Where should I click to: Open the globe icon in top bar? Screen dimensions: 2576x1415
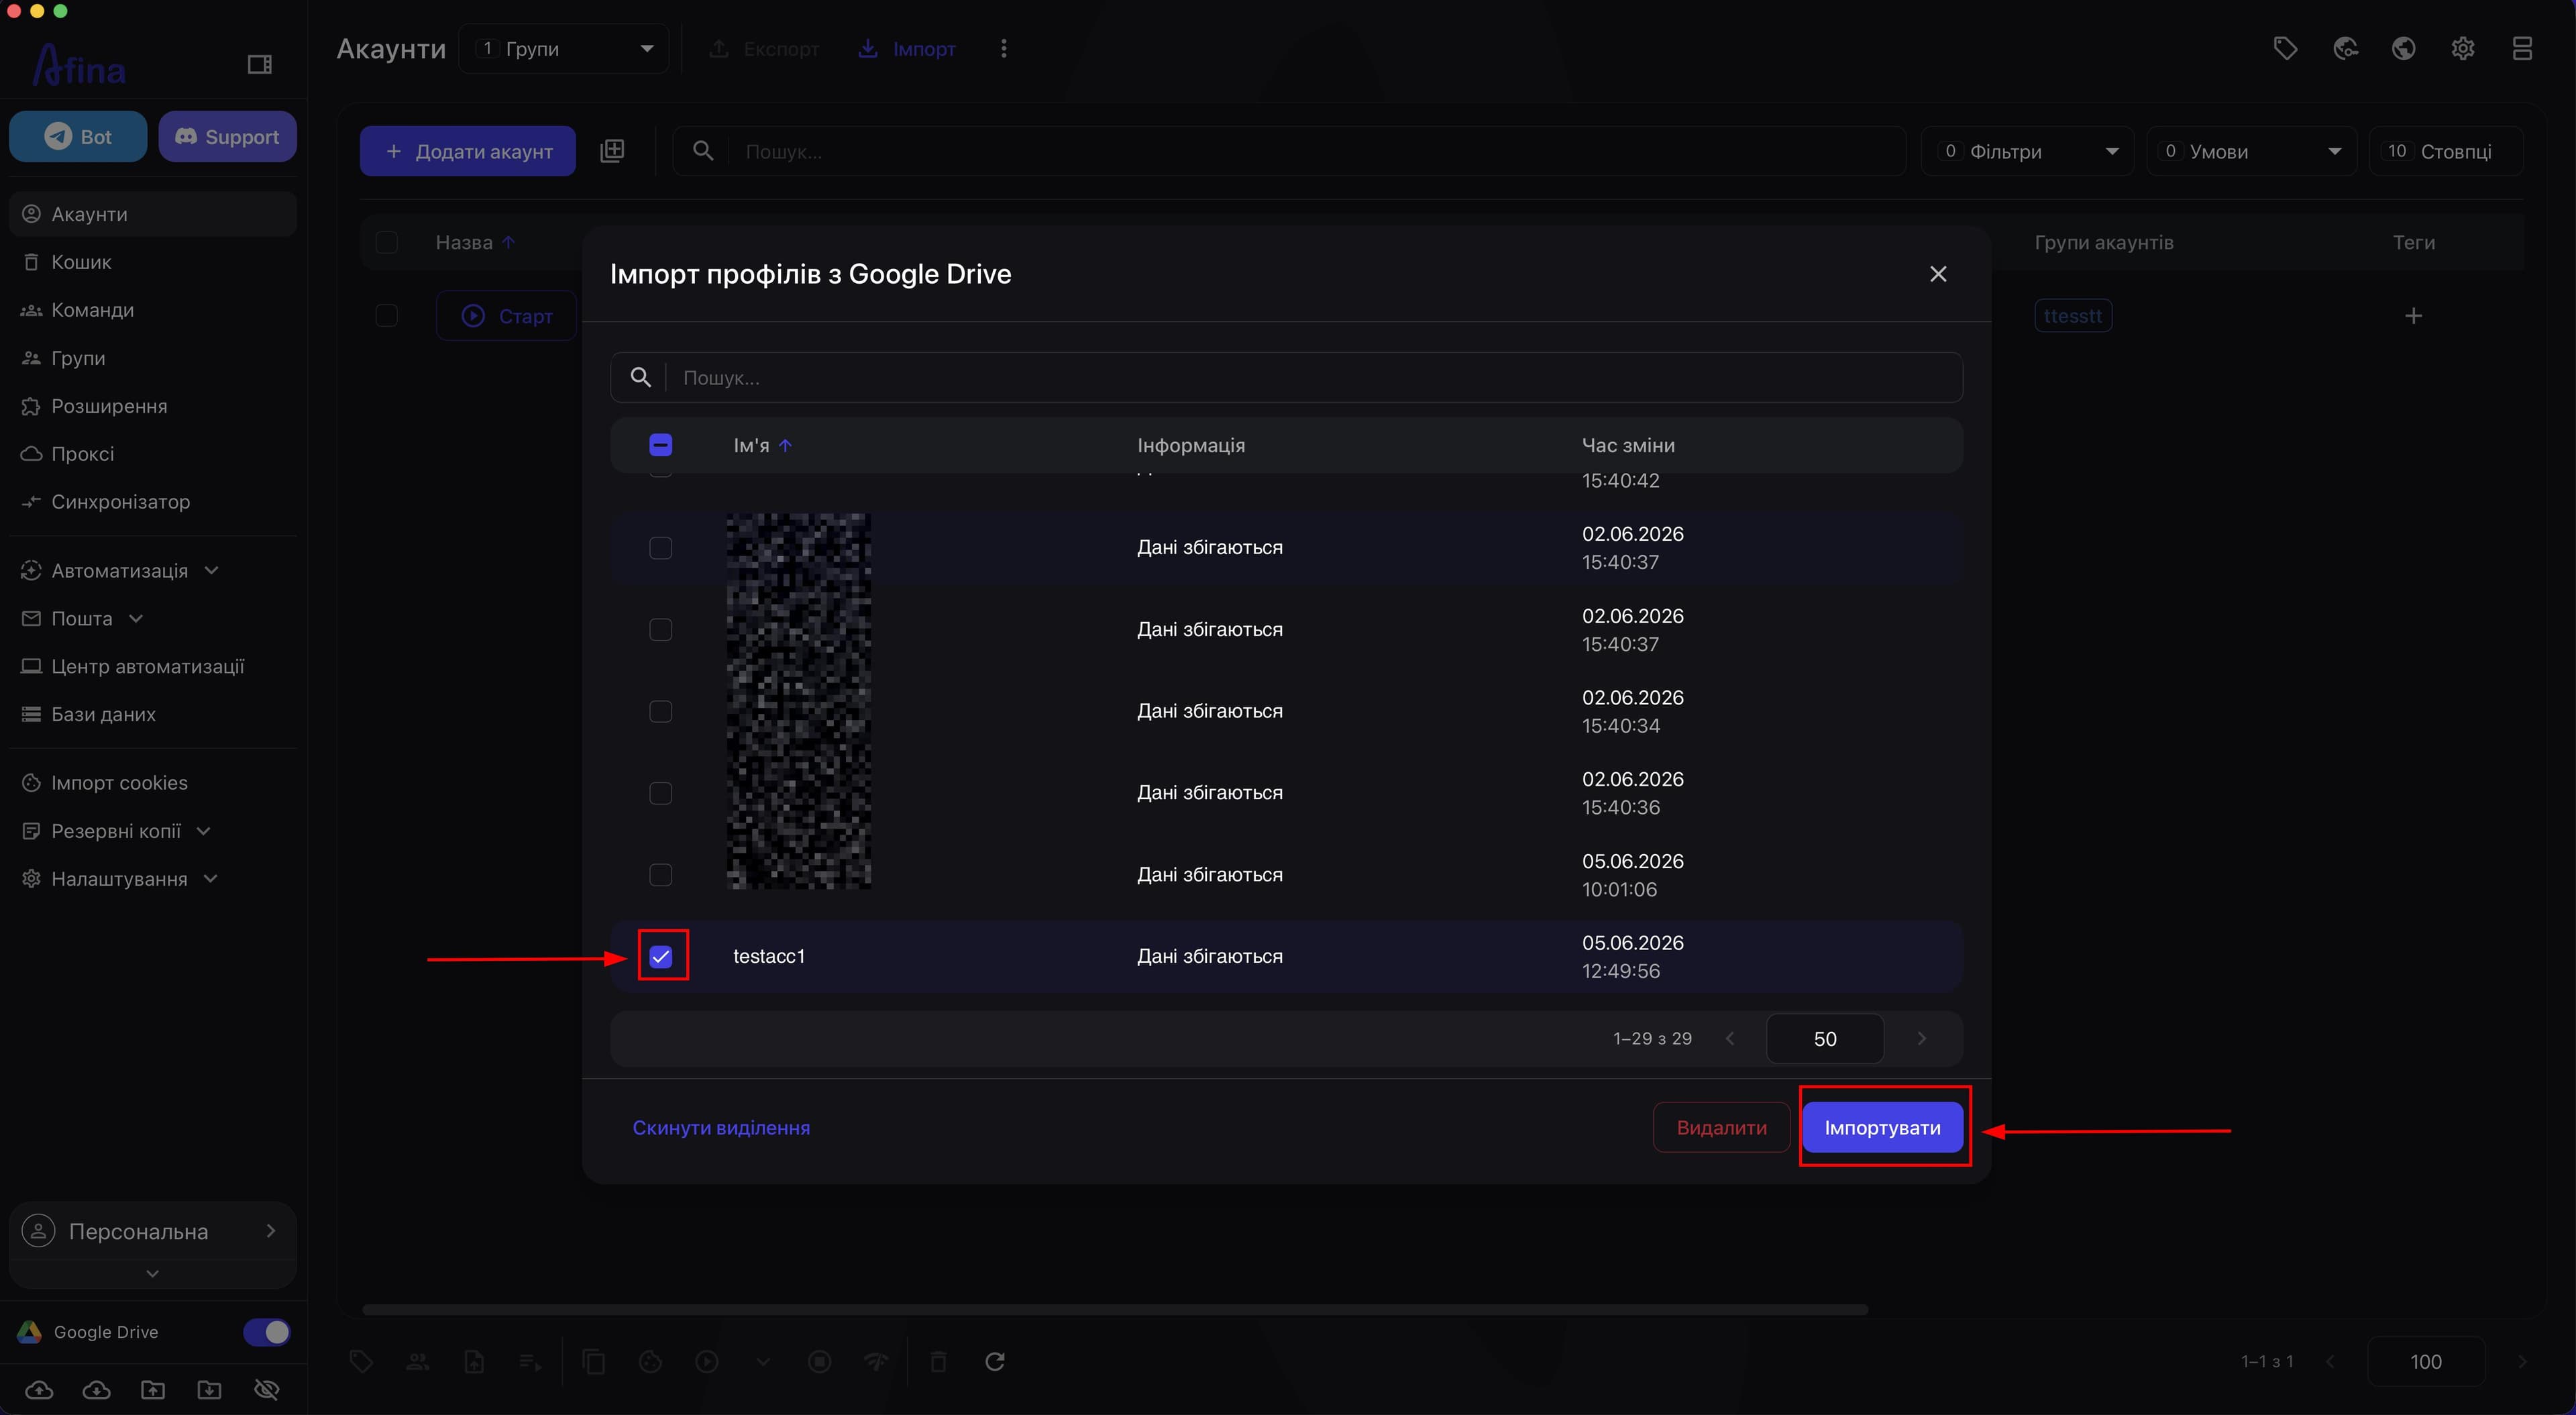[x=2404, y=48]
